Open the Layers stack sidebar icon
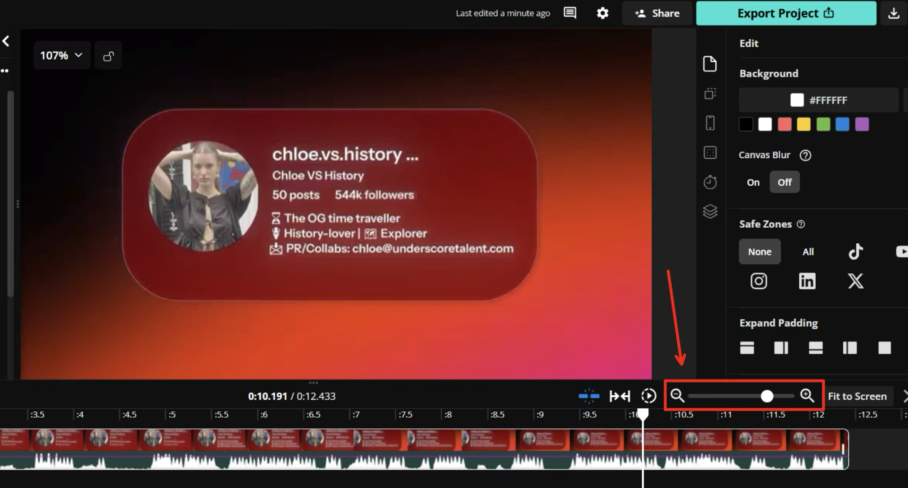This screenshot has width=908, height=488. 710,211
